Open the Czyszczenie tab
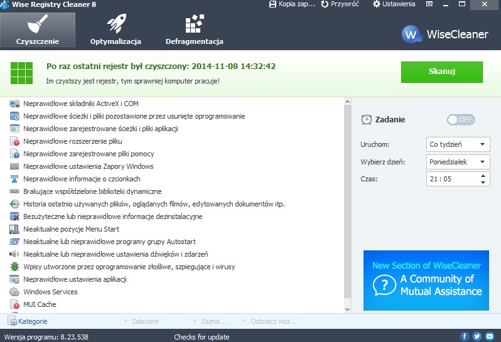The image size is (501, 342). pos(38,29)
